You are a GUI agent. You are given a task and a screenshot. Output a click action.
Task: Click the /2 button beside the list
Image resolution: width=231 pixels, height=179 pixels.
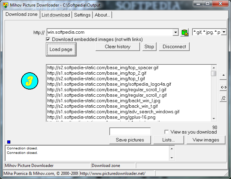223,98
